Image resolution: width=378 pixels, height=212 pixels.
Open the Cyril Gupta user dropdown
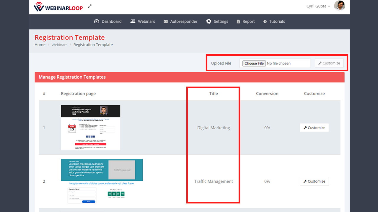pyautogui.click(x=318, y=6)
